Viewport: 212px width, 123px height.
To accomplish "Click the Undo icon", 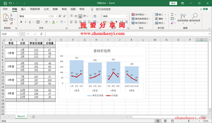I will click(x=10, y=3).
